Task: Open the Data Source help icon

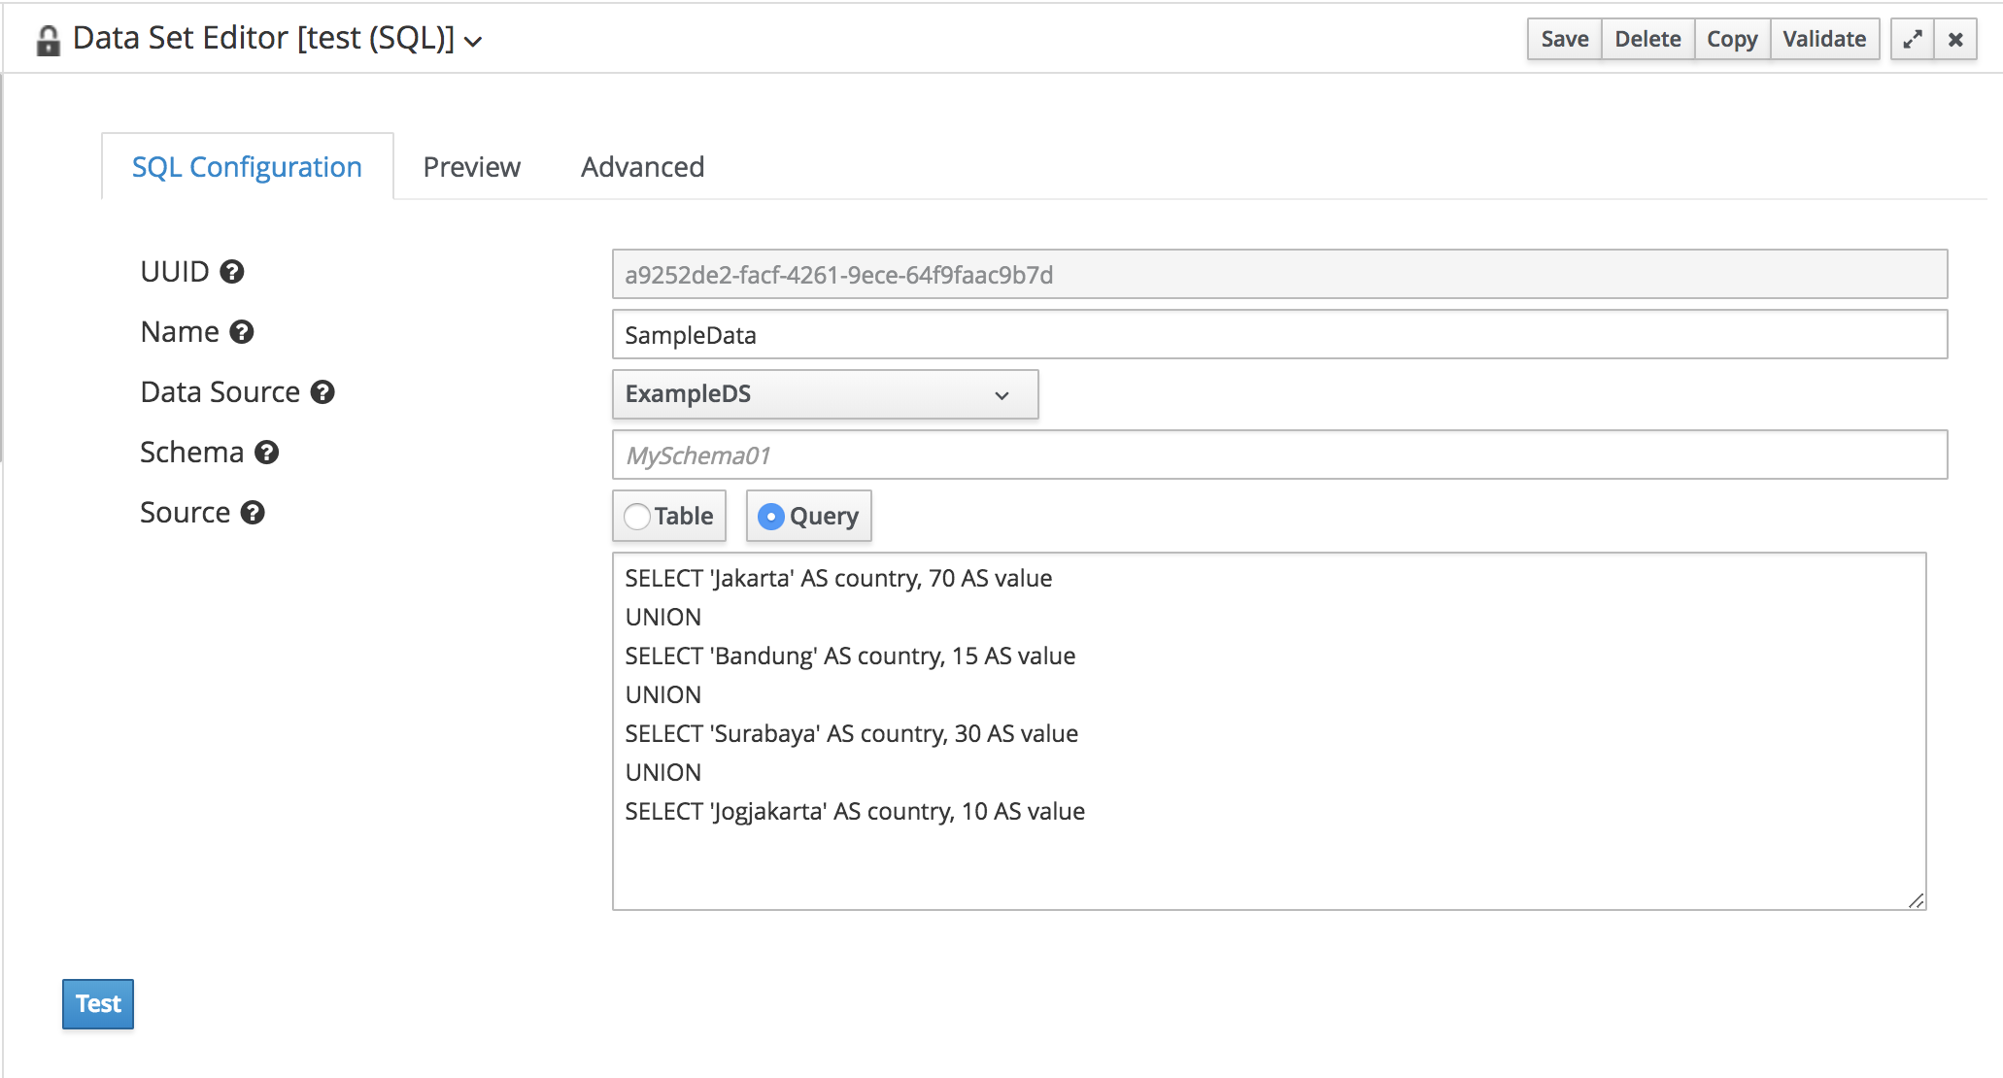Action: [x=323, y=392]
